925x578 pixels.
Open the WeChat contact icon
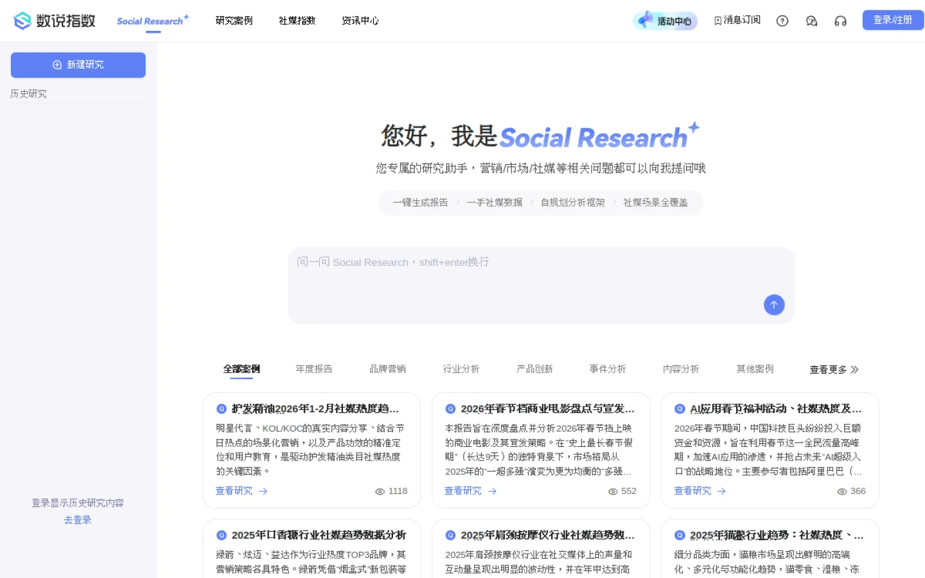812,21
